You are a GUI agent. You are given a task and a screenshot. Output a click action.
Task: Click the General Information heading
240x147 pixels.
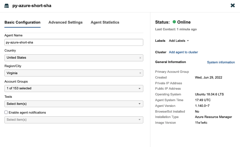click(x=170, y=62)
